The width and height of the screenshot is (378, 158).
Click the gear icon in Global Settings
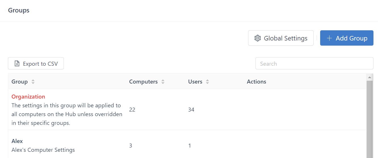click(x=257, y=38)
